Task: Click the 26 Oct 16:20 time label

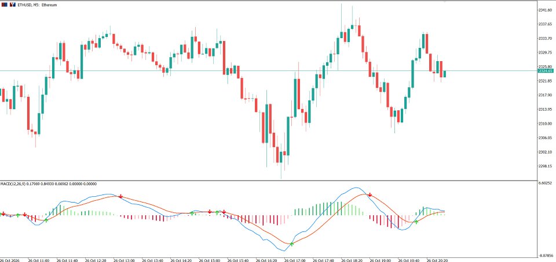Action: pyautogui.click(x=266, y=260)
